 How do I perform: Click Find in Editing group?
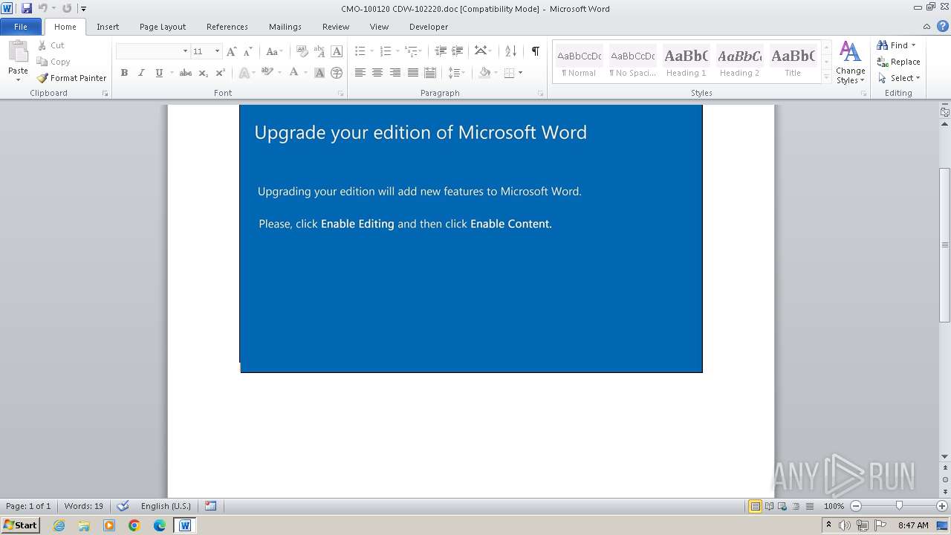(896, 45)
